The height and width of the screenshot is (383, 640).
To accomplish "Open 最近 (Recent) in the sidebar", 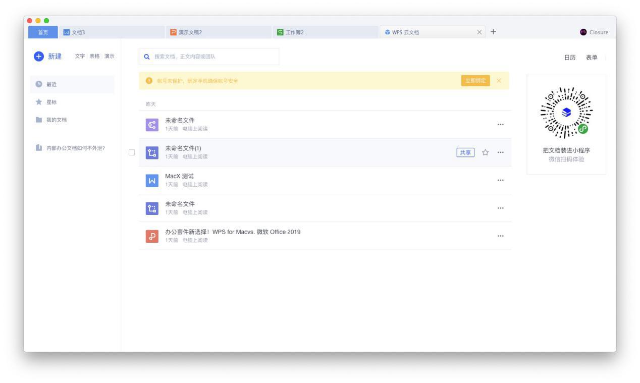I will pyautogui.click(x=52, y=84).
